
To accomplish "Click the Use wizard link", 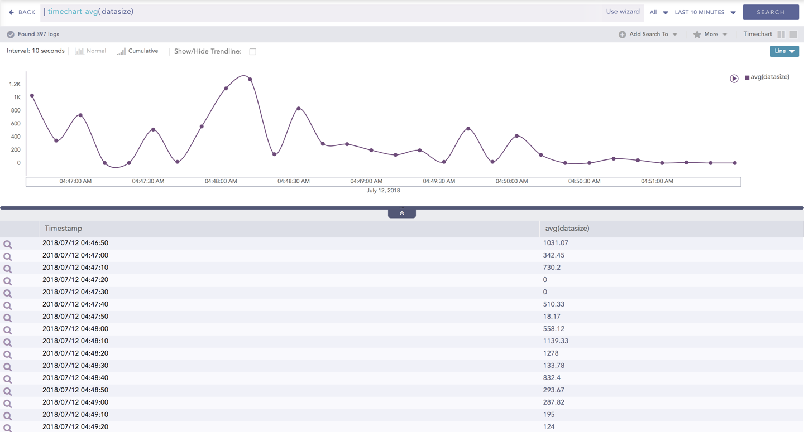I will pyautogui.click(x=623, y=12).
